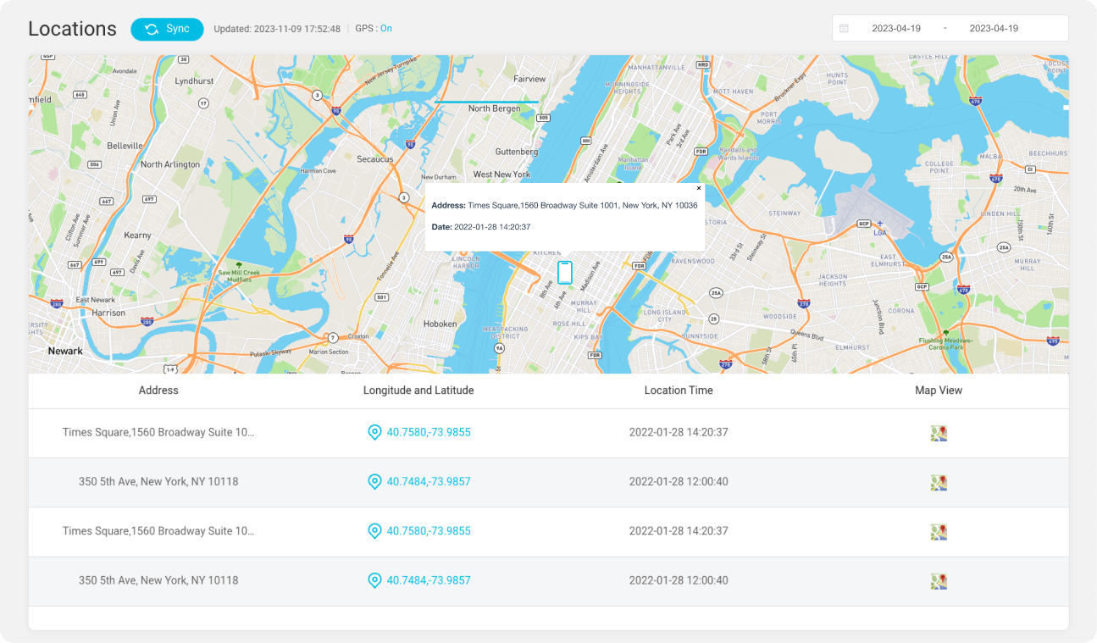The width and height of the screenshot is (1097, 643).
Task: Click the phone marker on the map
Action: click(x=565, y=273)
